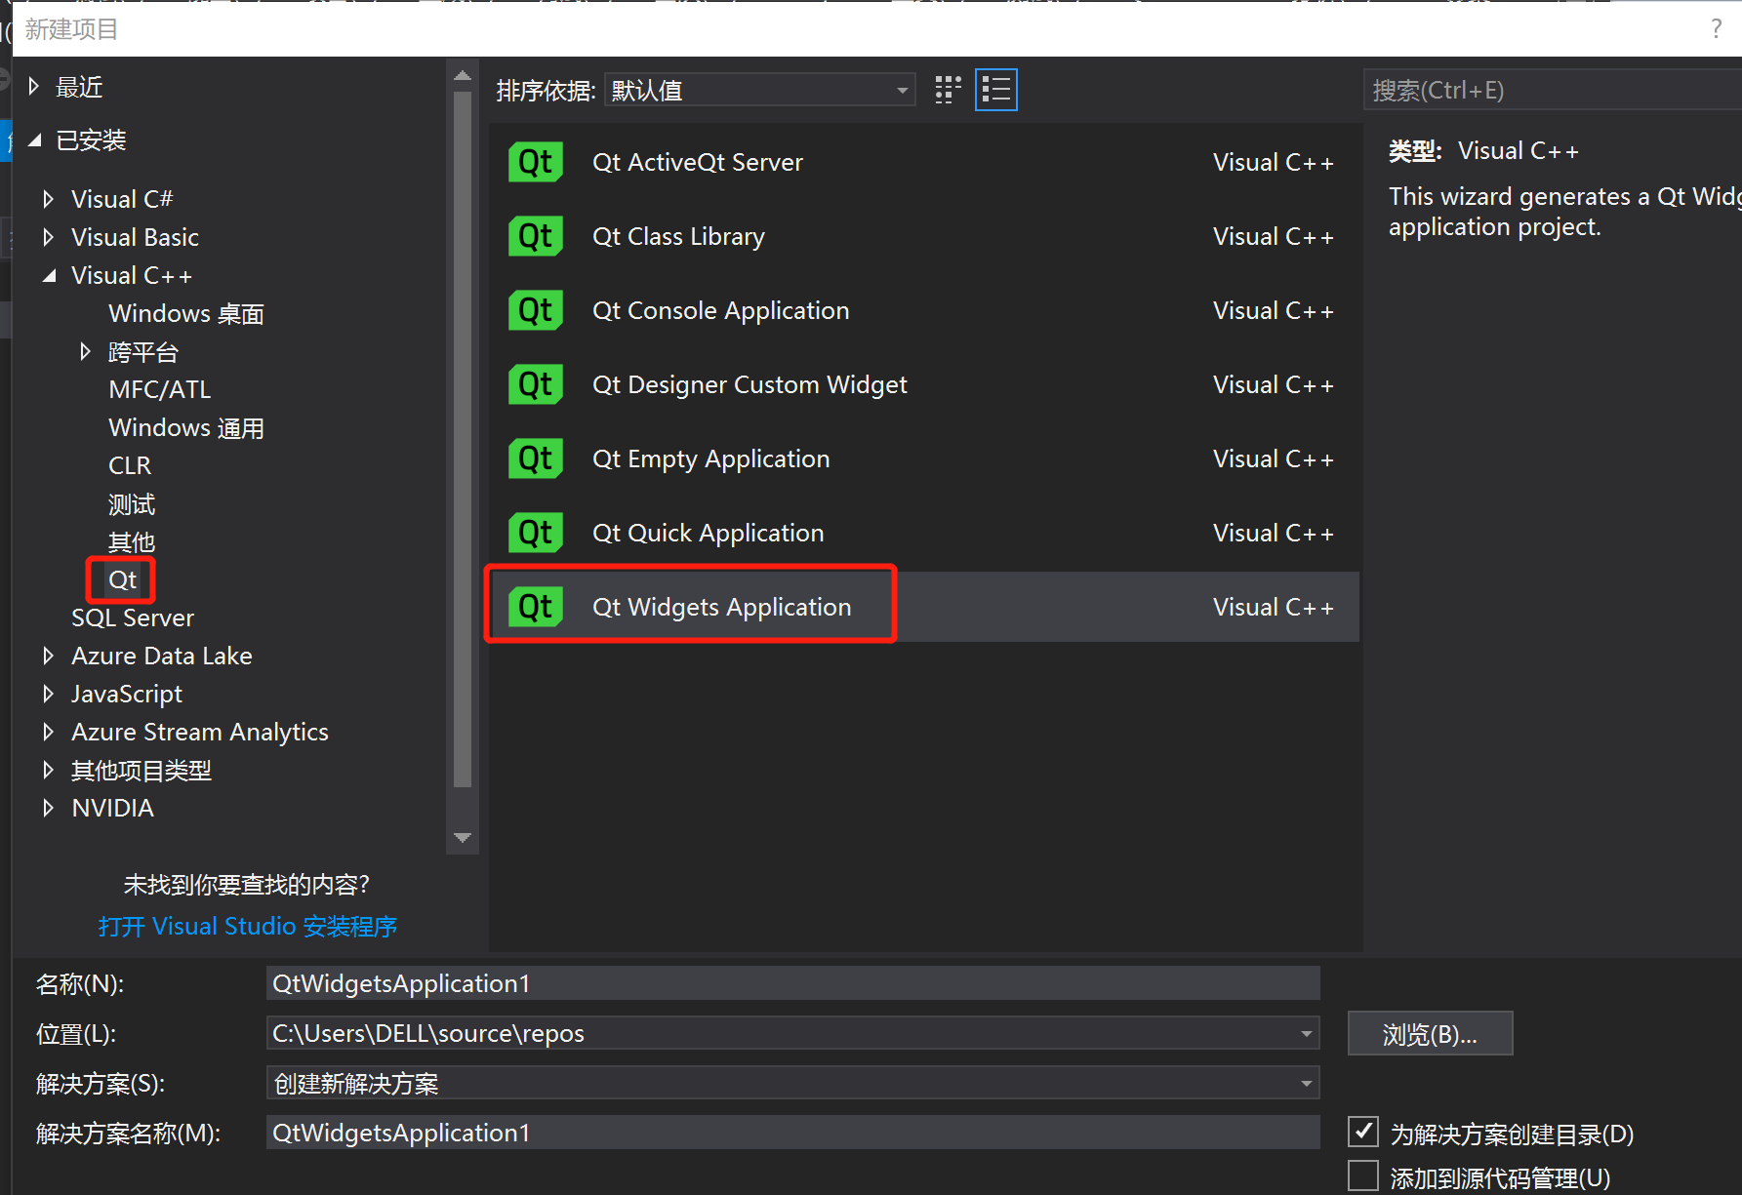Select the Qt category in sidebar
Image resolution: width=1742 pixels, height=1195 pixels.
pos(121,578)
